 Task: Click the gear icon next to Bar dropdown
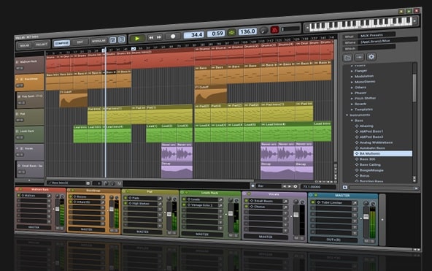296,187
